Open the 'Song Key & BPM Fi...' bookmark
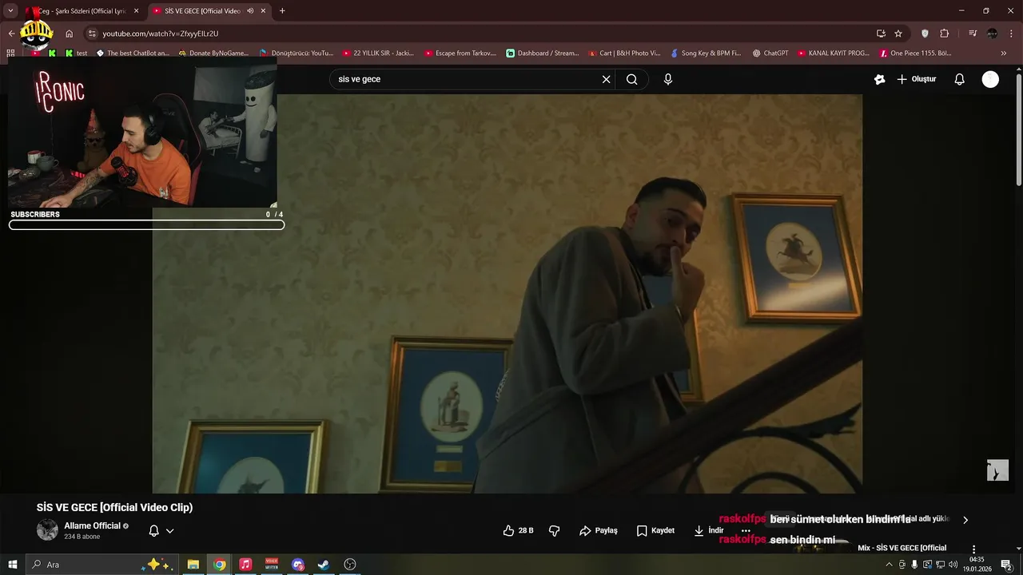The width and height of the screenshot is (1023, 575). (706, 54)
